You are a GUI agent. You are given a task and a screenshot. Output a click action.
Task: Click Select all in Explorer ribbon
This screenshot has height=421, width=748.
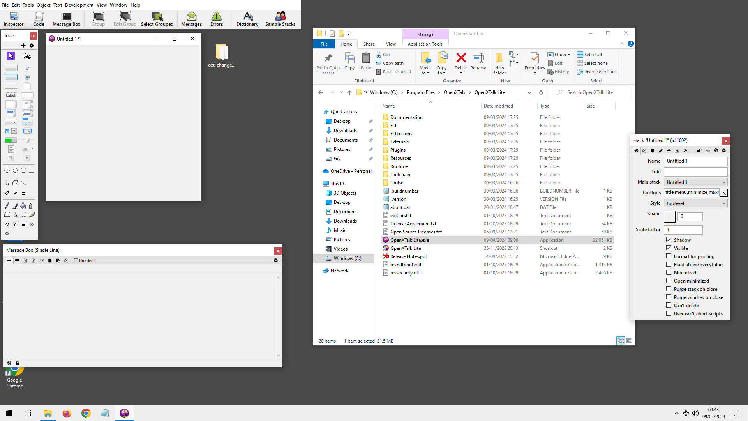coord(589,55)
